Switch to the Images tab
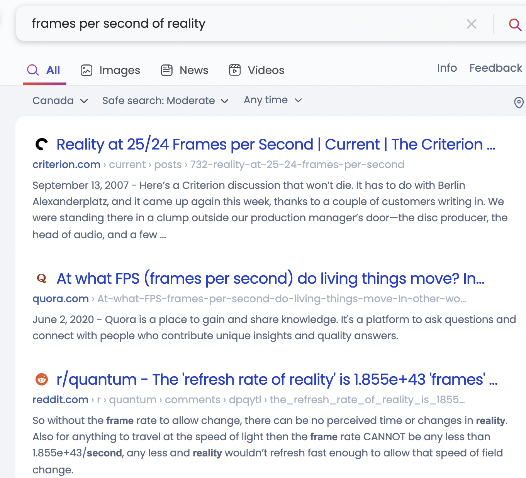Screen dimensions: 526x478 (x=110, y=70)
